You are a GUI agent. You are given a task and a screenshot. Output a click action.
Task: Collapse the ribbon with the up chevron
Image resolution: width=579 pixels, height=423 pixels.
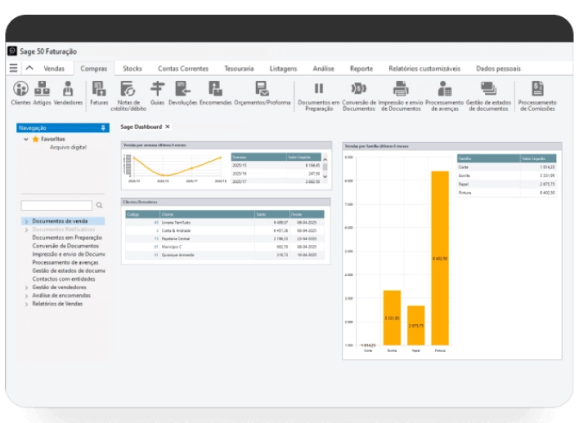click(29, 69)
